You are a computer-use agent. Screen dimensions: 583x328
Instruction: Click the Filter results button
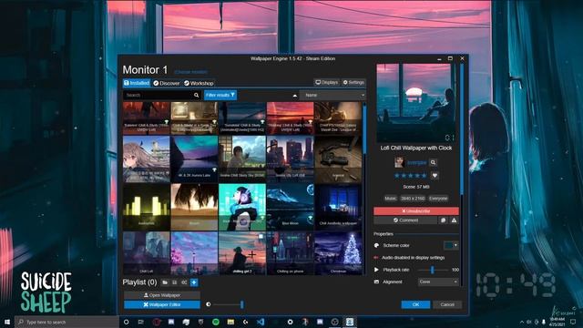(220, 95)
